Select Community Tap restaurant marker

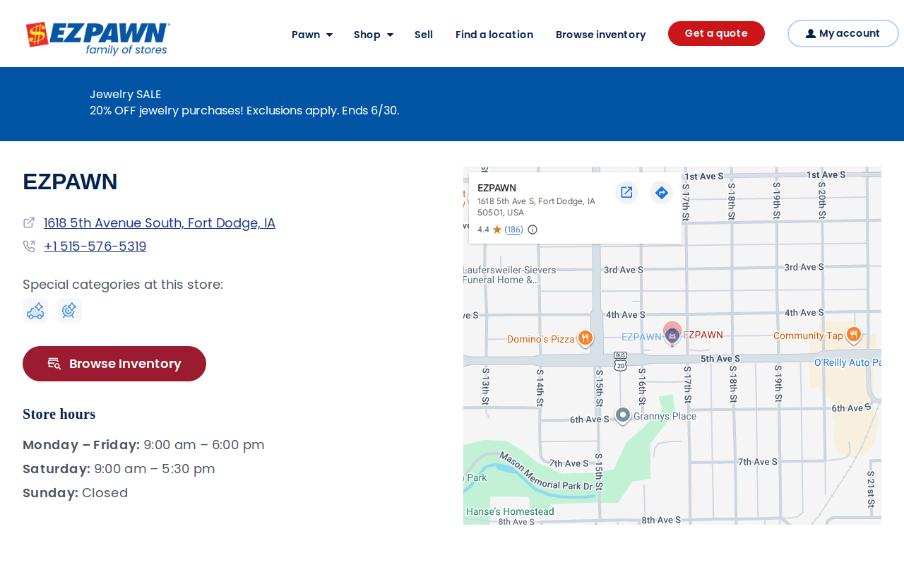(x=853, y=335)
